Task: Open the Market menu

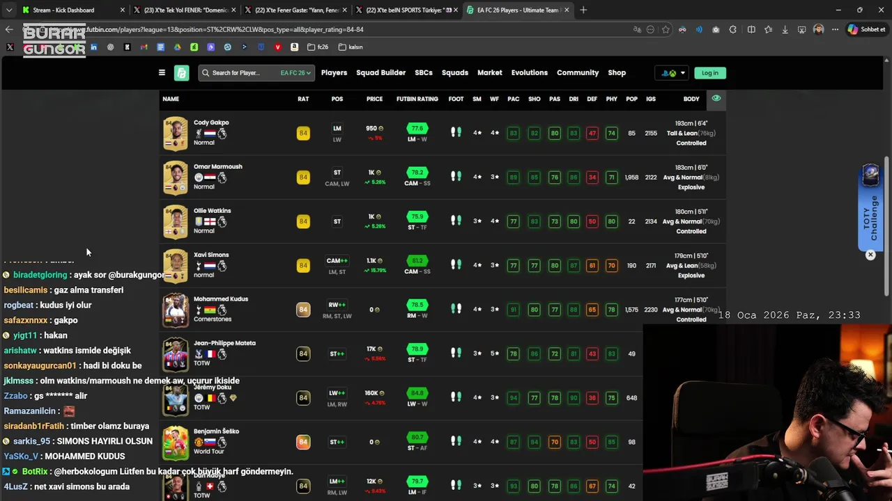Action: [490, 72]
